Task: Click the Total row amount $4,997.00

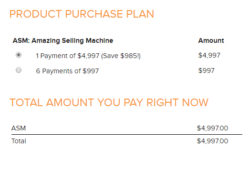Action: point(212,141)
